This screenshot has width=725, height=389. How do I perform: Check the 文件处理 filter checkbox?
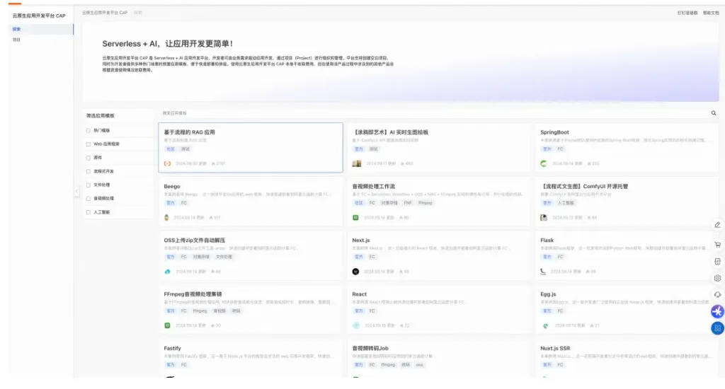point(89,185)
